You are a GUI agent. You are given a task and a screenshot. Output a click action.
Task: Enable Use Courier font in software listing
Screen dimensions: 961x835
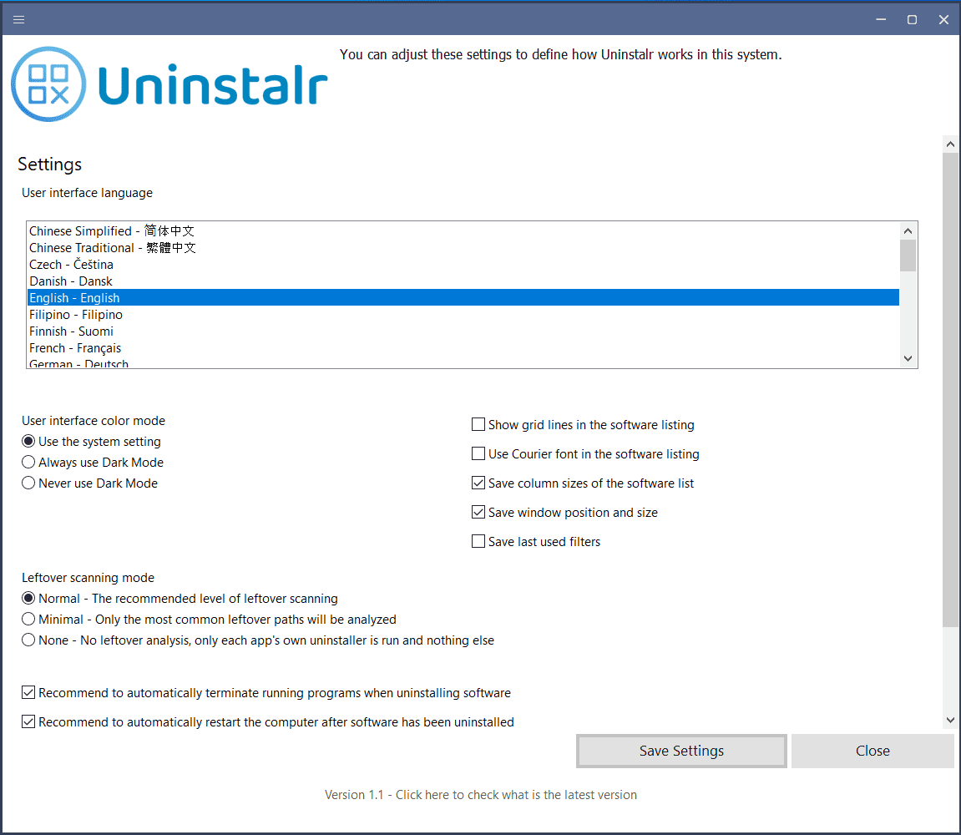[585, 453]
